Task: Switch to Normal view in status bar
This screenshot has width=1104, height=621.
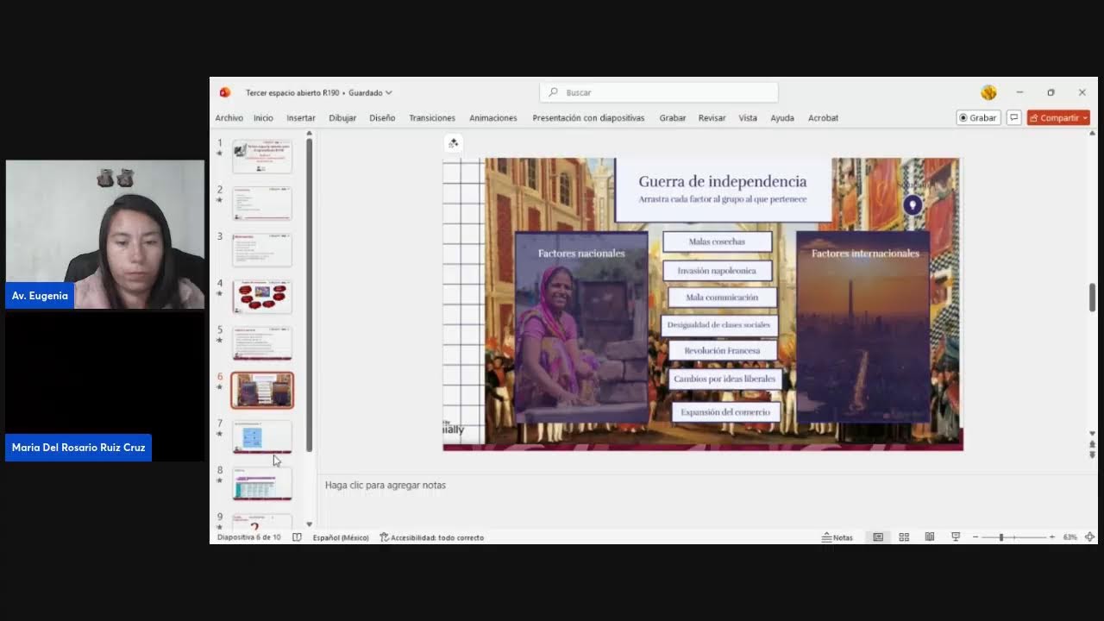Action: (x=878, y=536)
